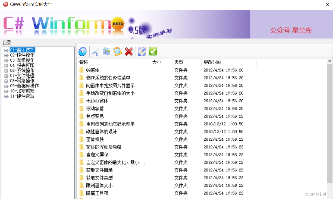Screen dimensions: 333x199
Task: Select 03-图像操作 in the directory tree
Action: (22, 60)
